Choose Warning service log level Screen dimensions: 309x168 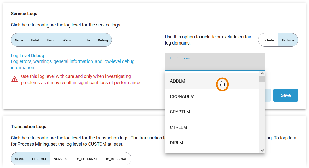(x=69, y=40)
